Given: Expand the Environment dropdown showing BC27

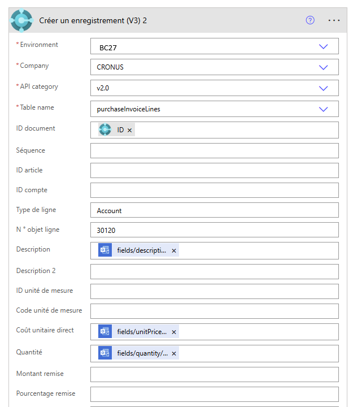Looking at the screenshot, I should click(x=323, y=46).
